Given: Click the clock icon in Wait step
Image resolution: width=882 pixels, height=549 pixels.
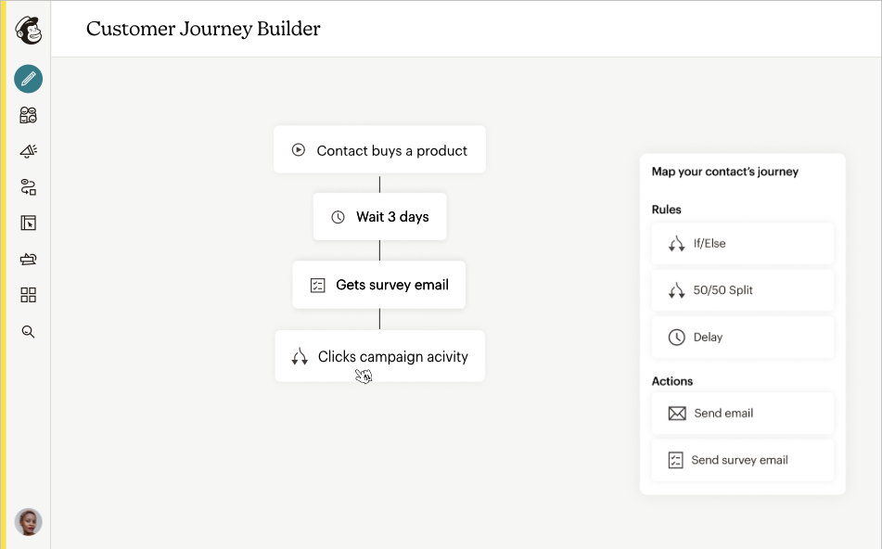Looking at the screenshot, I should coord(338,217).
